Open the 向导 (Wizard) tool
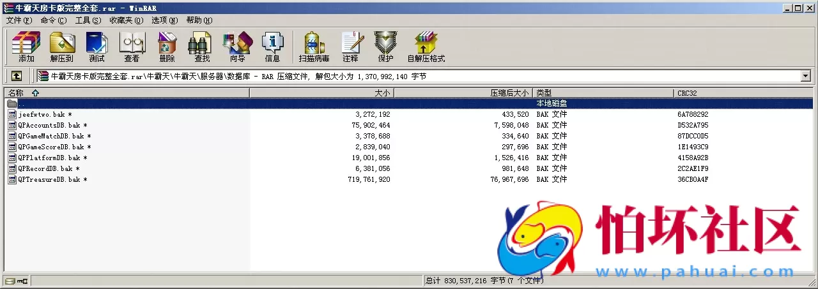 [x=237, y=47]
